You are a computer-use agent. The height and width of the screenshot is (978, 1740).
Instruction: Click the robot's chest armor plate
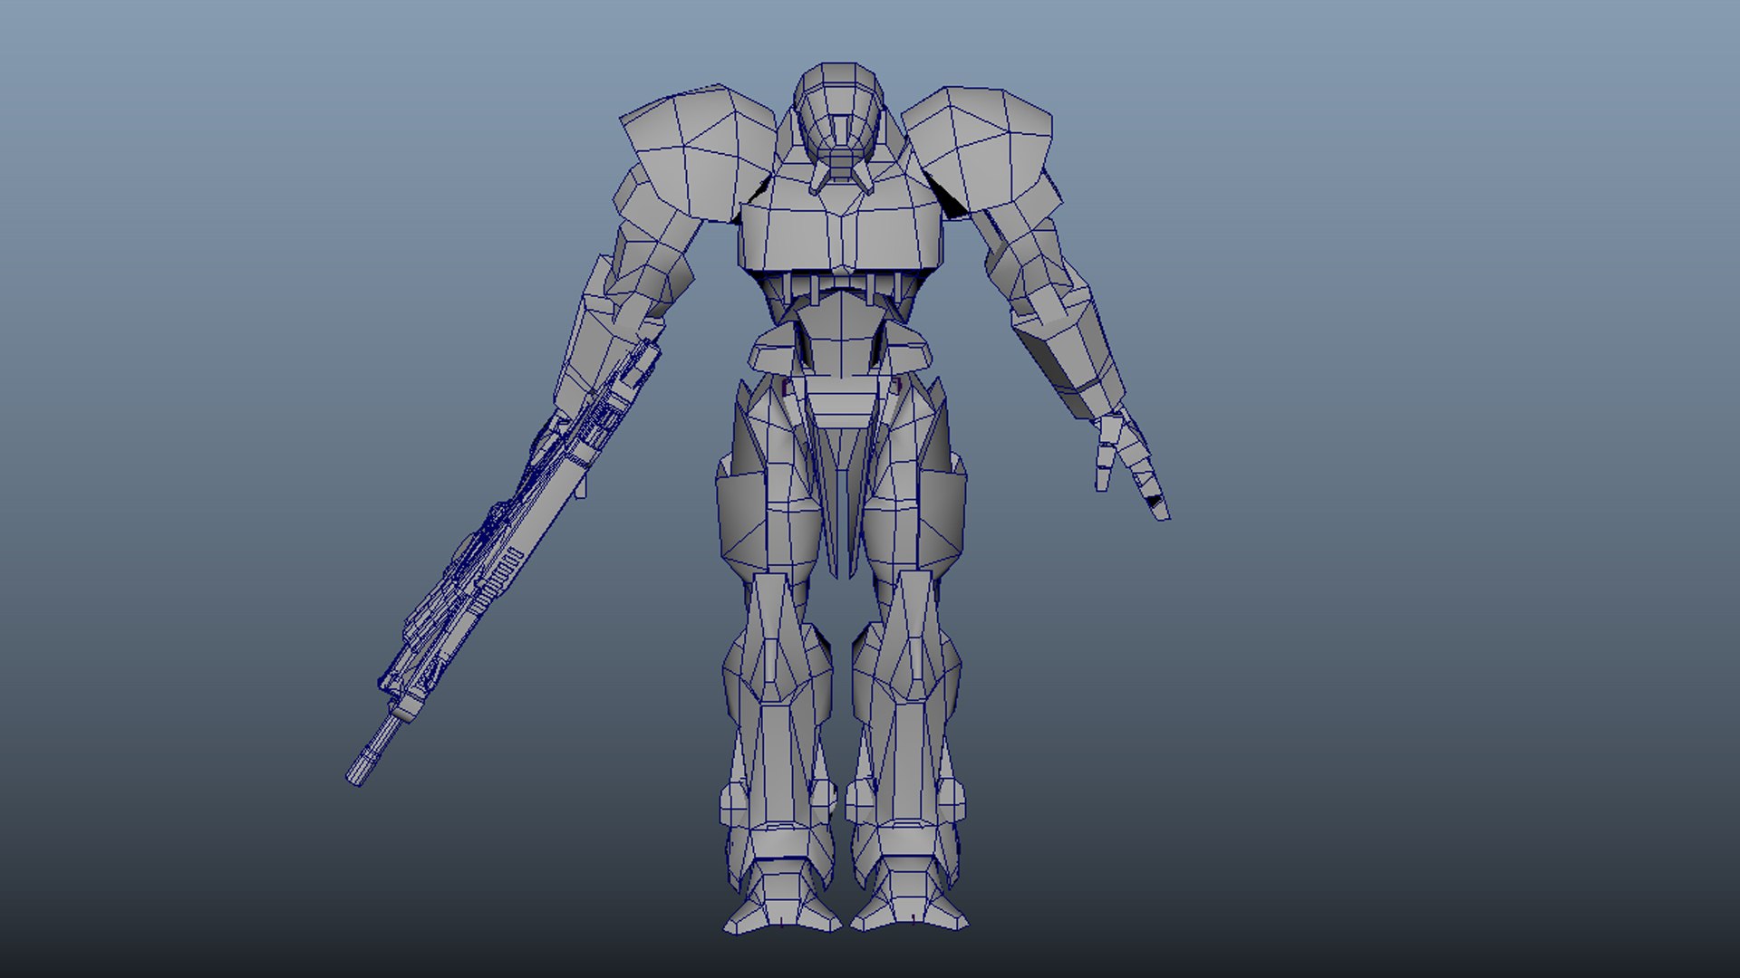coord(841,226)
